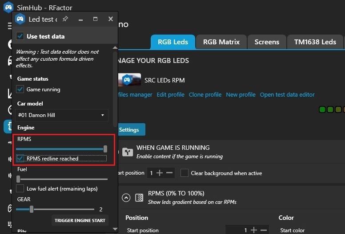The width and height of the screenshot is (345, 234).
Task: Click the scroll up arrow in test panel
Action: [115, 47]
